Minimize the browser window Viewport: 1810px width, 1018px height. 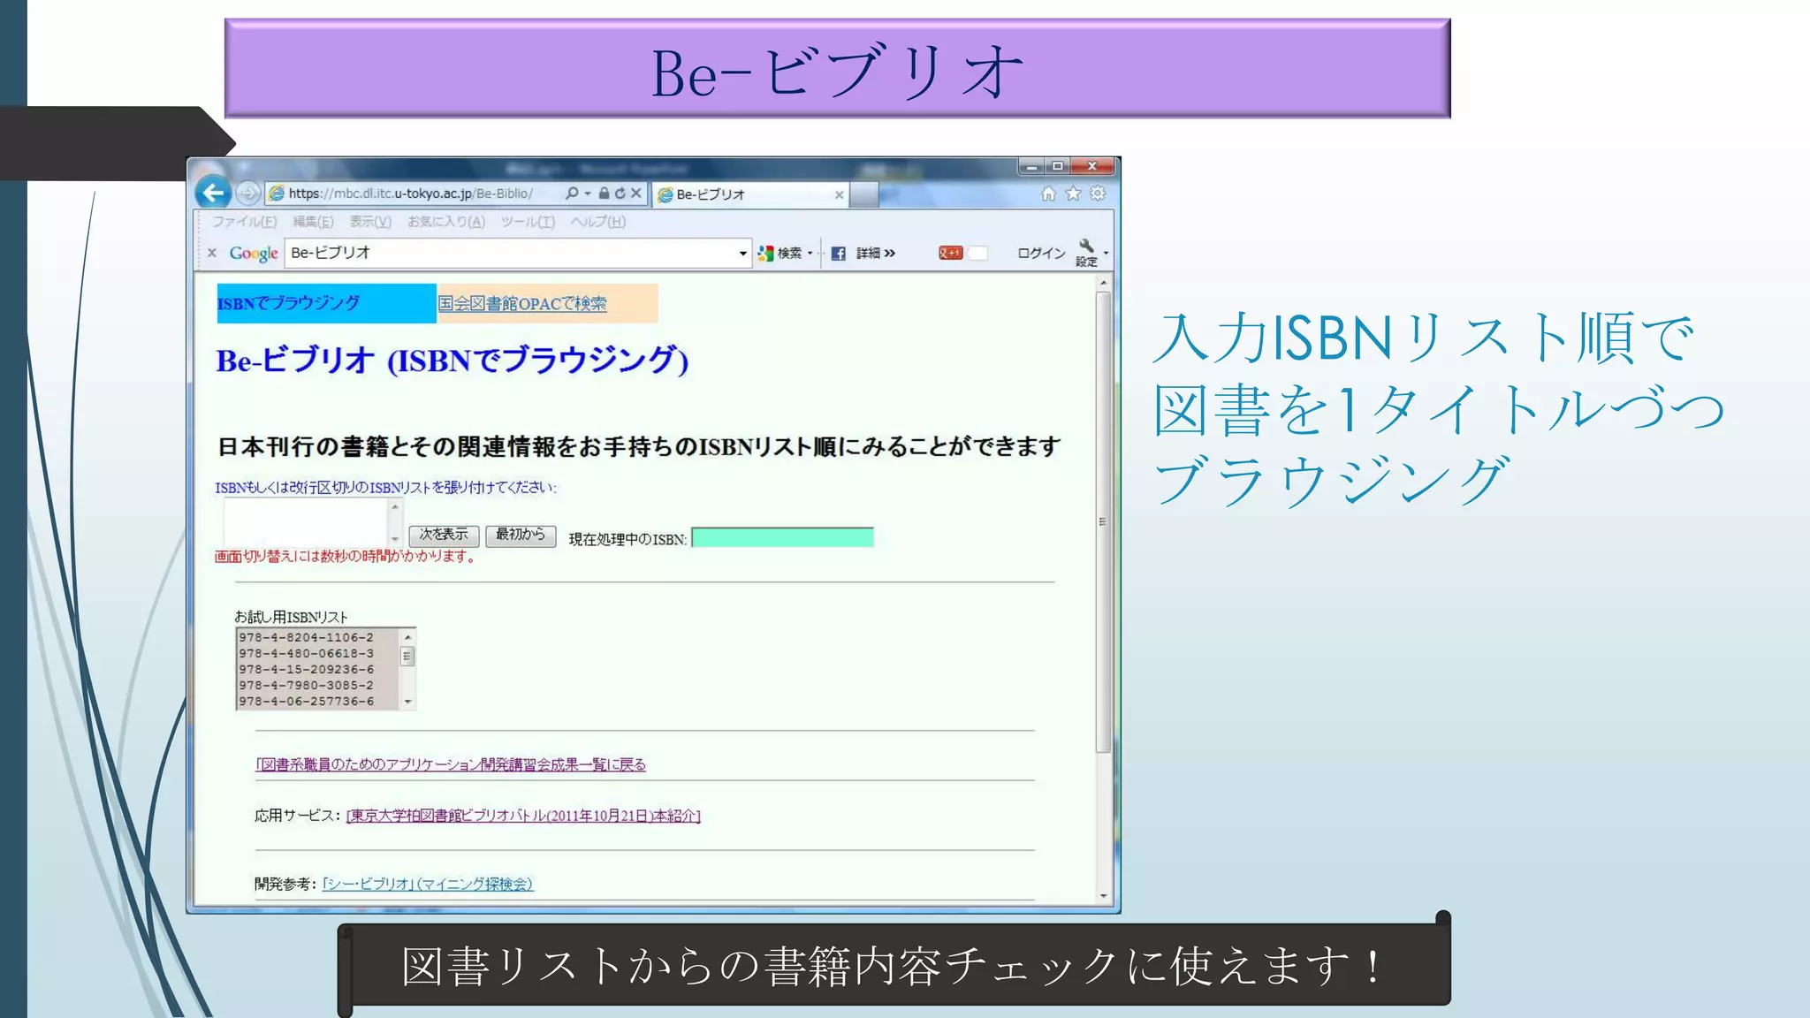[x=1031, y=166]
